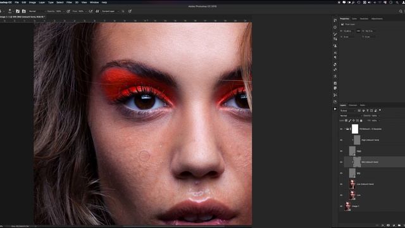Select the Image 1 layer thumbnail
The image size is (405, 228).
(x=347, y=206)
